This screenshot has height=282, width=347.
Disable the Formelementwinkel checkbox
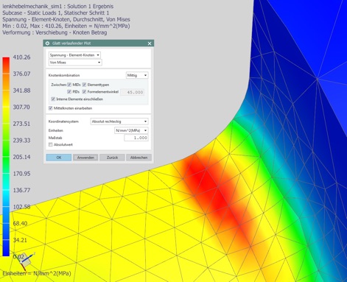click(84, 92)
